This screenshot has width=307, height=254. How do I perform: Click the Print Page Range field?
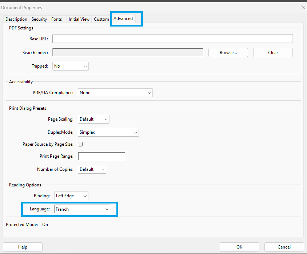(x=101, y=156)
